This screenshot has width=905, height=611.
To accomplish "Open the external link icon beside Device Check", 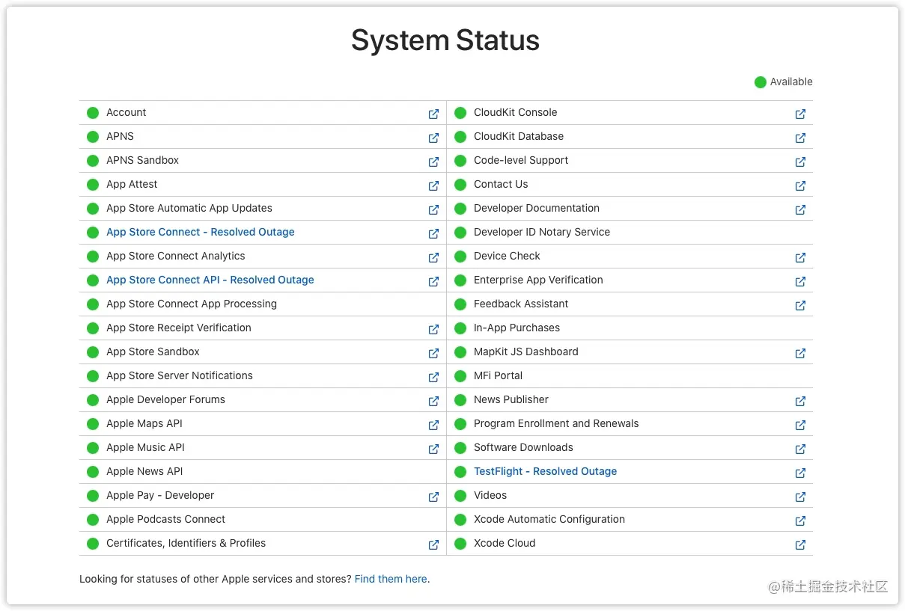I will (800, 257).
